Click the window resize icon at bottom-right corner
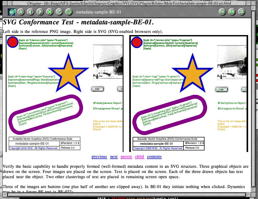 tap(254, 195)
